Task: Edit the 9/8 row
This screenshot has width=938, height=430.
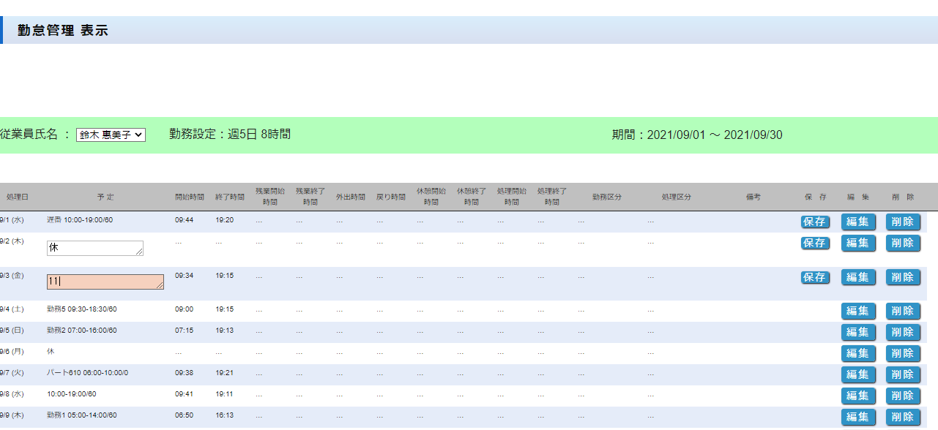Action: tap(858, 396)
